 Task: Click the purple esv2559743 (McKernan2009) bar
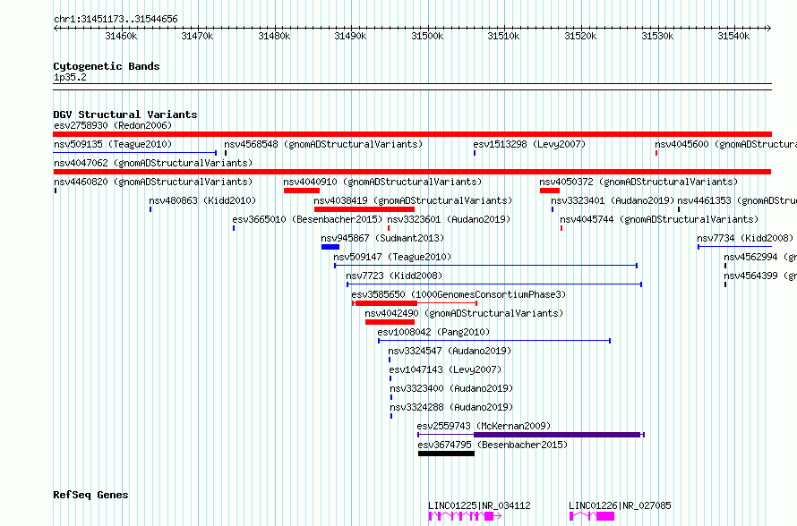(x=557, y=435)
